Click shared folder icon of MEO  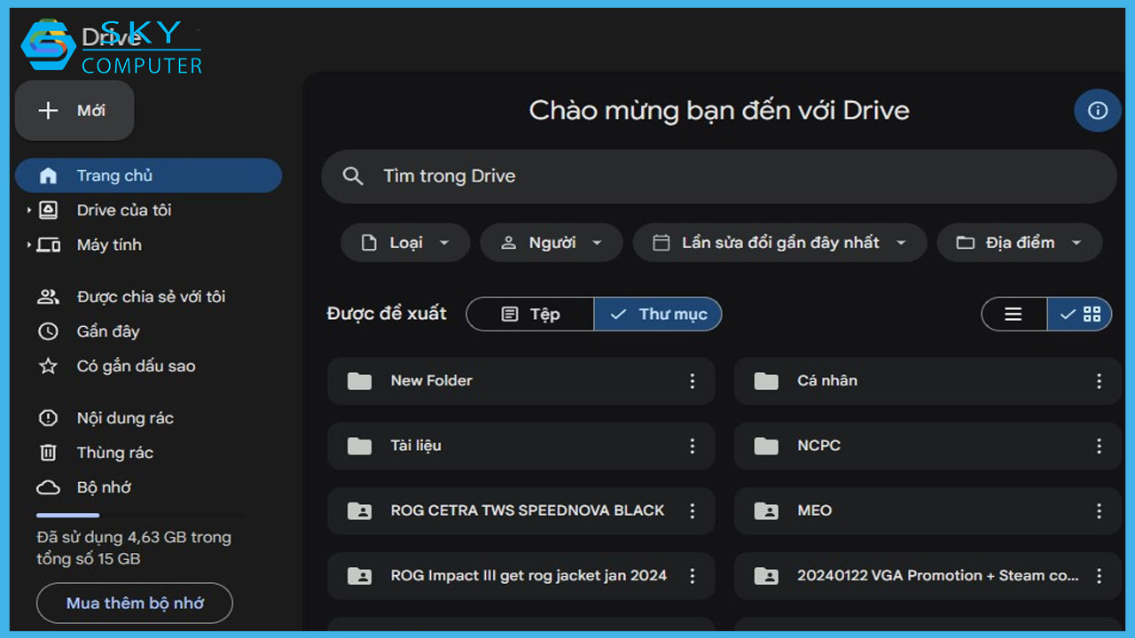(766, 510)
